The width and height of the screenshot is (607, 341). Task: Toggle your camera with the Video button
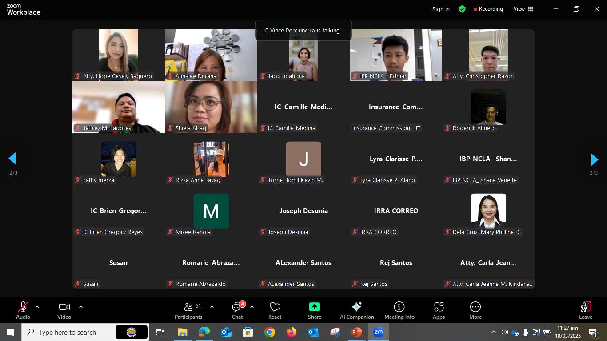point(64,310)
